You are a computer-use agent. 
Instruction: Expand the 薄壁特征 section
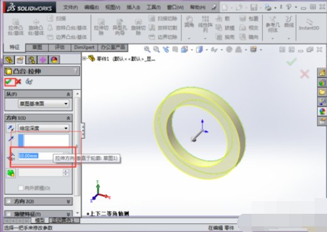(69, 214)
